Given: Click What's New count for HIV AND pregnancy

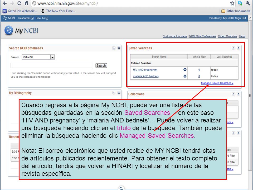Looking at the screenshot, I should pos(199,70).
